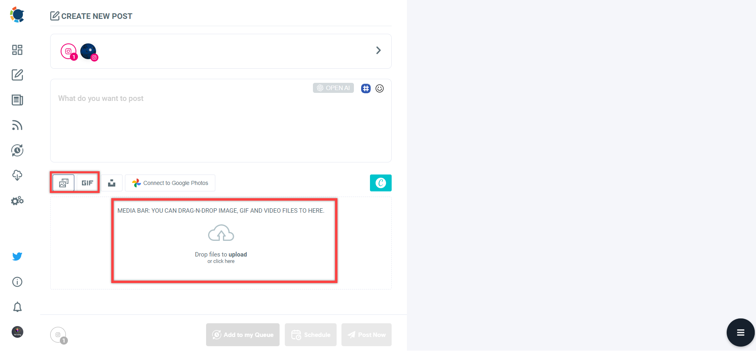Expand the selected accounts chevron
This screenshot has height=351, width=756.
[378, 50]
